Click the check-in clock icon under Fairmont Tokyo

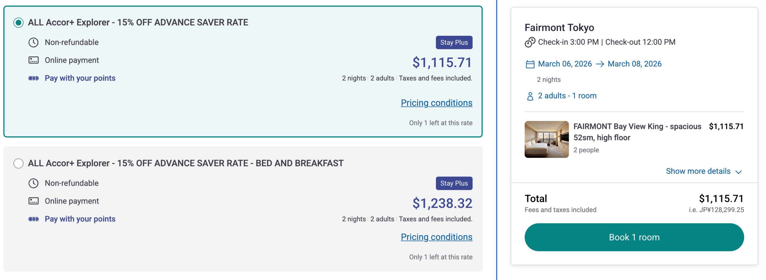(x=530, y=42)
